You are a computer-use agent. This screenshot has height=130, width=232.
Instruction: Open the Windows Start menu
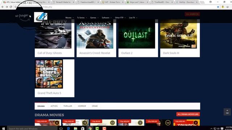coord(3,129)
